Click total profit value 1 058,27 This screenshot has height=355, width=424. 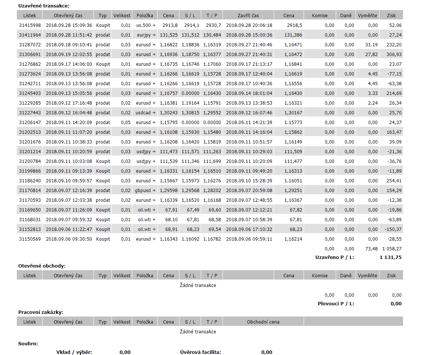[x=392, y=249]
